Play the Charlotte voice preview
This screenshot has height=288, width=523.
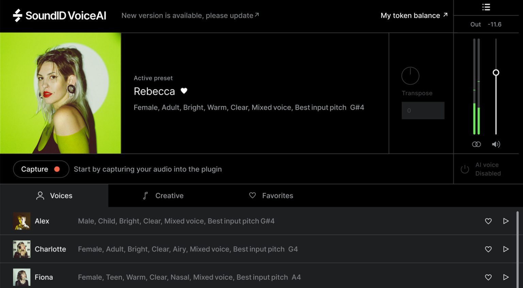[x=506, y=249]
